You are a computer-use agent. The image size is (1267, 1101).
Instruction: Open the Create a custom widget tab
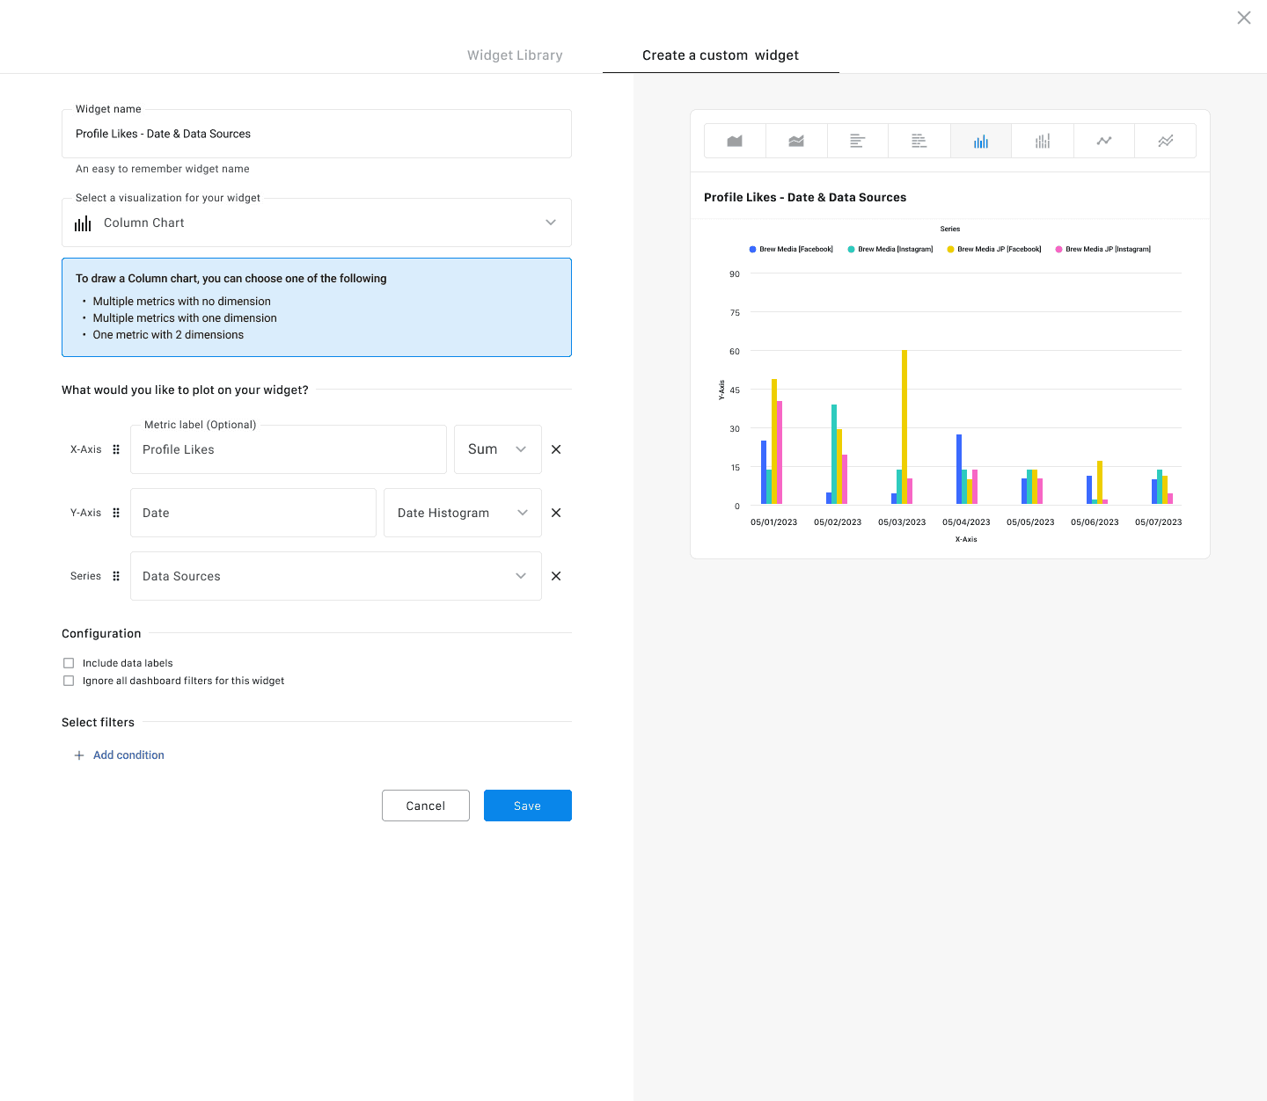(x=721, y=55)
